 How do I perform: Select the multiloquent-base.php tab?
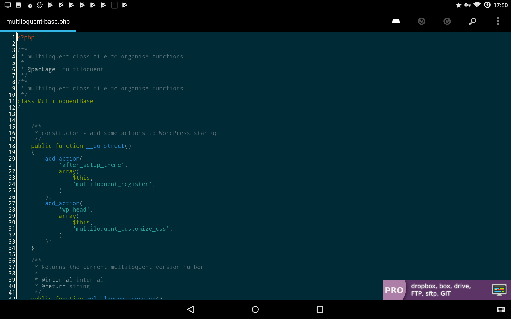pyautogui.click(x=38, y=22)
